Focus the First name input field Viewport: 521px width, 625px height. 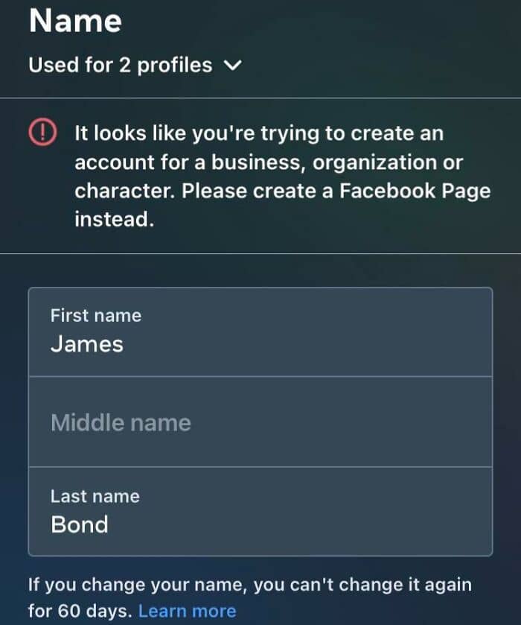260,331
